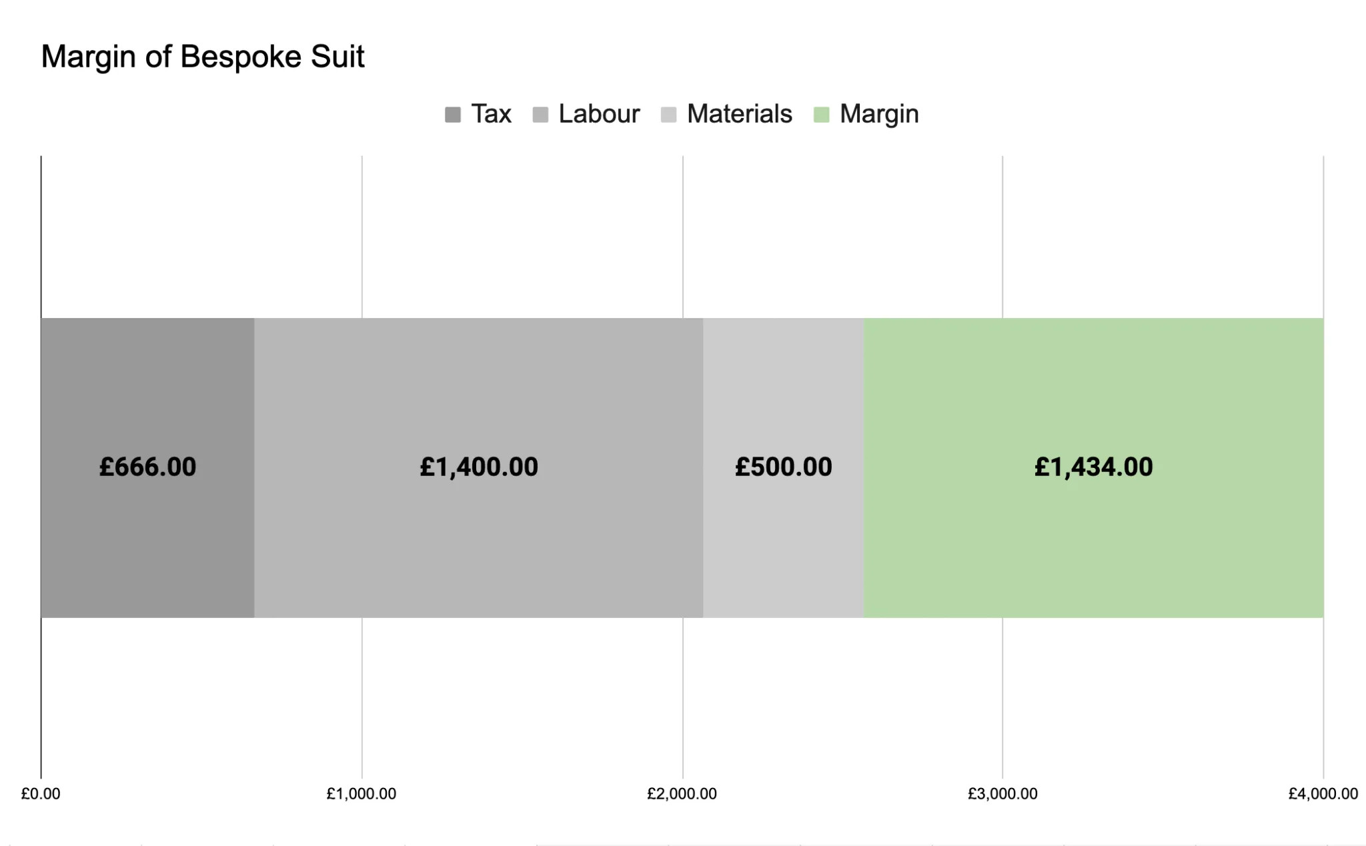The height and width of the screenshot is (846, 1366).
Task: Select the dark gray Tax bar segment
Action: tap(147, 467)
